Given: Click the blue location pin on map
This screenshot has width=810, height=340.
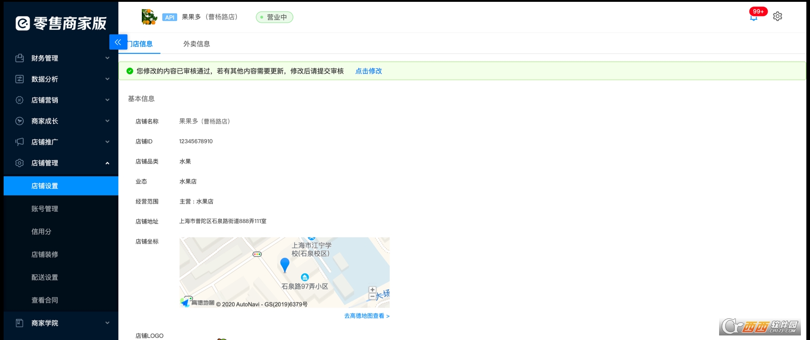Looking at the screenshot, I should point(285,265).
